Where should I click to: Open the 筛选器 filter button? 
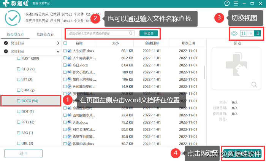[x=149, y=33]
